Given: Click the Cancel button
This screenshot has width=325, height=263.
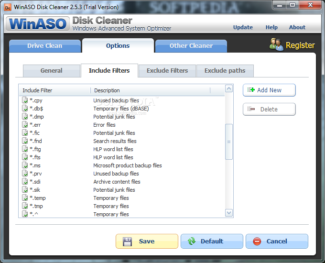Looking at the screenshot, I should tap(277, 241).
